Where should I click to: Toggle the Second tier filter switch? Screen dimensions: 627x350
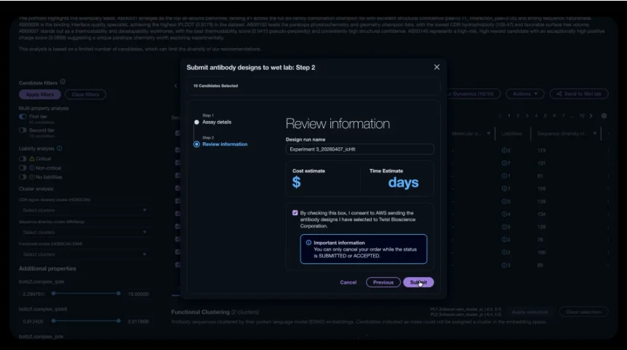pyautogui.click(x=23, y=131)
